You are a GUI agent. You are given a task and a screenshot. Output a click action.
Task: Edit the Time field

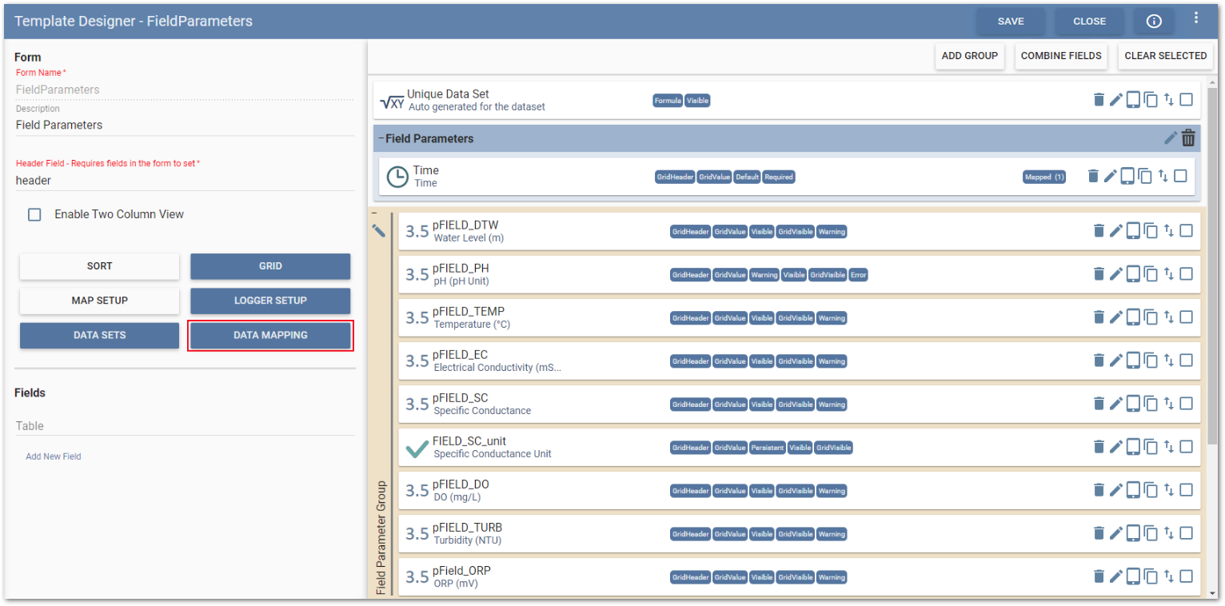1110,176
